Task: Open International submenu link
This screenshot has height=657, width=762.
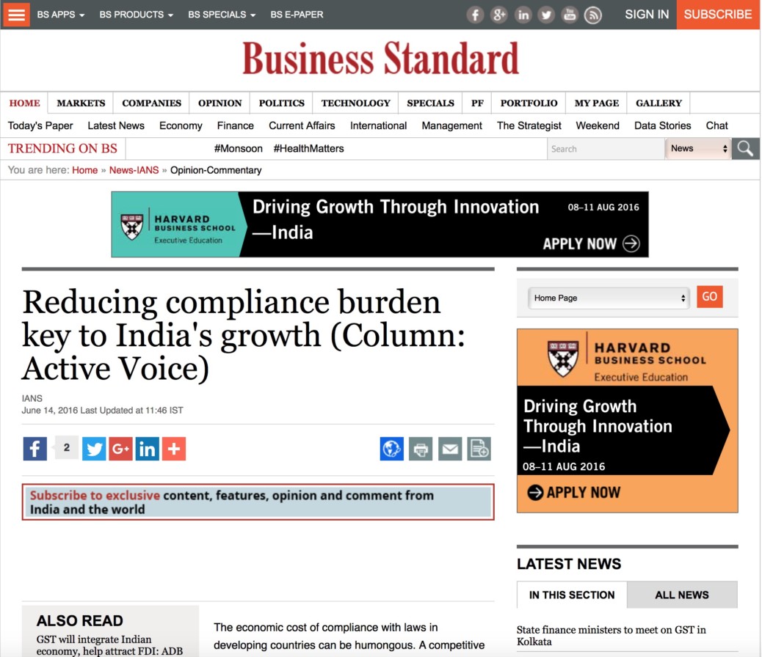Action: coord(379,126)
